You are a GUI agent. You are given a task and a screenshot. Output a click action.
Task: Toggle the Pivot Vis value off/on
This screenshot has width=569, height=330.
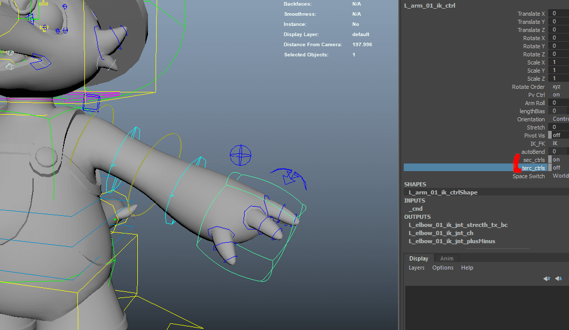[558, 135]
